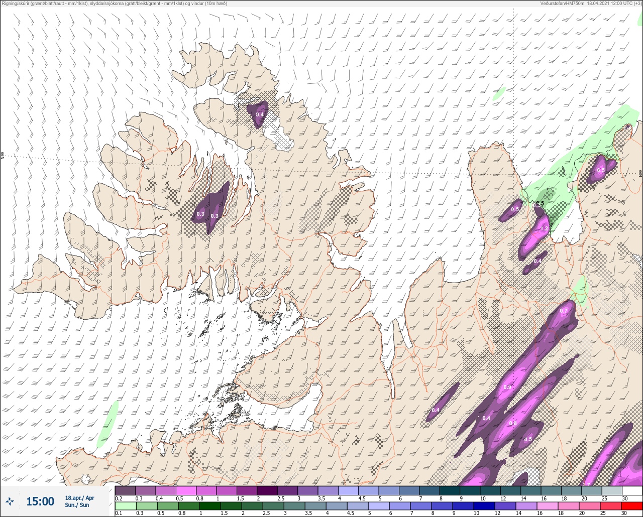The width and height of the screenshot is (643, 517).
Task: Click the '1.2' precipitation value on the map
Action: [x=544, y=229]
